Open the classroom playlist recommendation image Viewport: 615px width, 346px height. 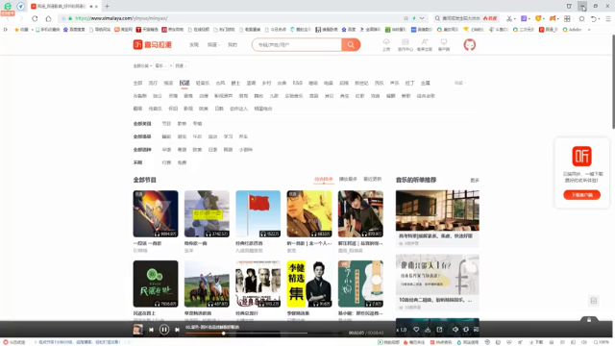tap(437, 210)
